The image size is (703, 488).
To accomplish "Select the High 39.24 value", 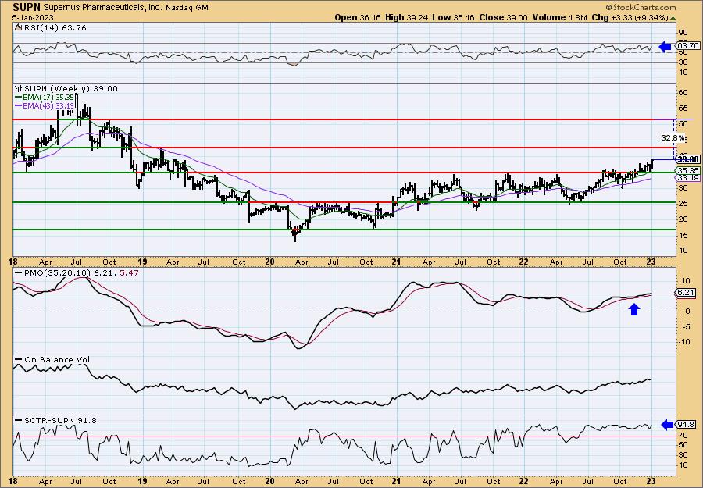I will pyautogui.click(x=407, y=17).
